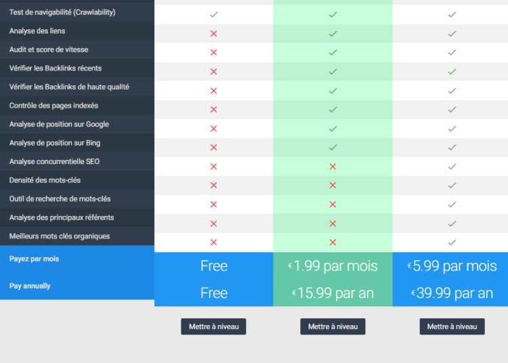Viewport: 508px width, 363px height.
Task: Click the Analyse des principaux référents feature label
Action: [x=61, y=217]
